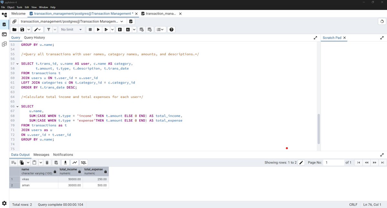The height and width of the screenshot is (208, 387).
Task: Open the connection selector dropdown
Action: point(72,21)
